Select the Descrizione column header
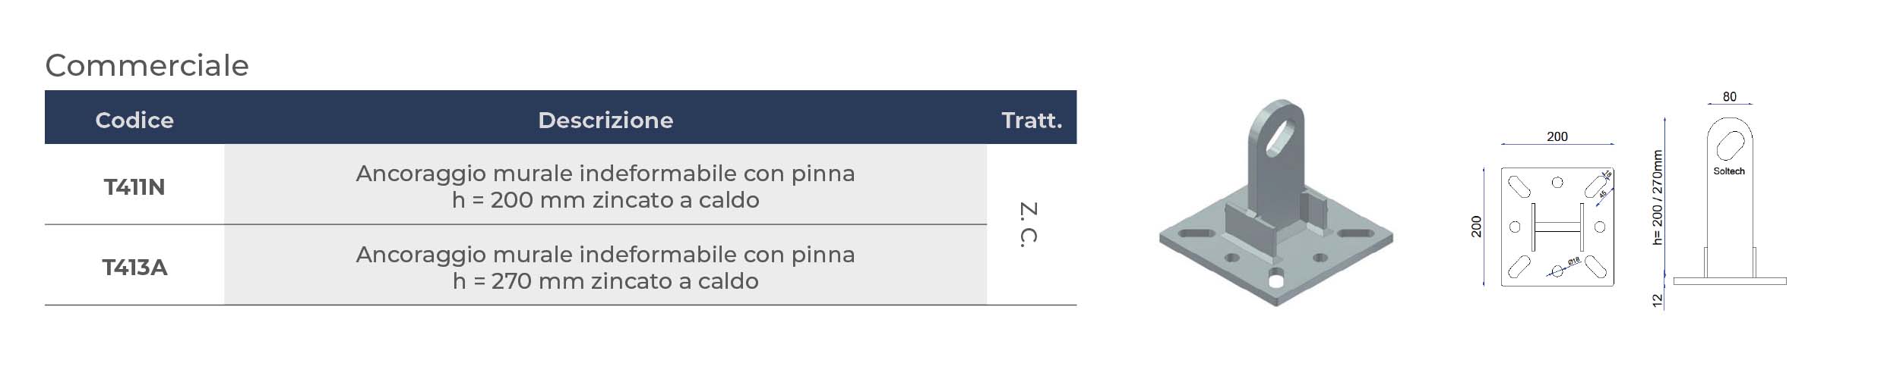 click(605, 120)
